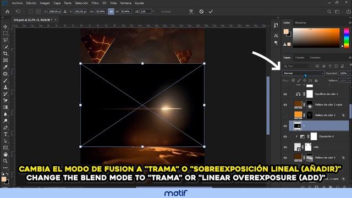The image size is (352, 198).
Task: Click the search icon in options bar
Action: (x=329, y=12)
